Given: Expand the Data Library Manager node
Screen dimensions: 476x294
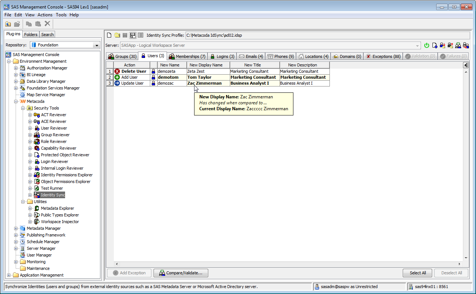Looking at the screenshot, I should (16, 81).
